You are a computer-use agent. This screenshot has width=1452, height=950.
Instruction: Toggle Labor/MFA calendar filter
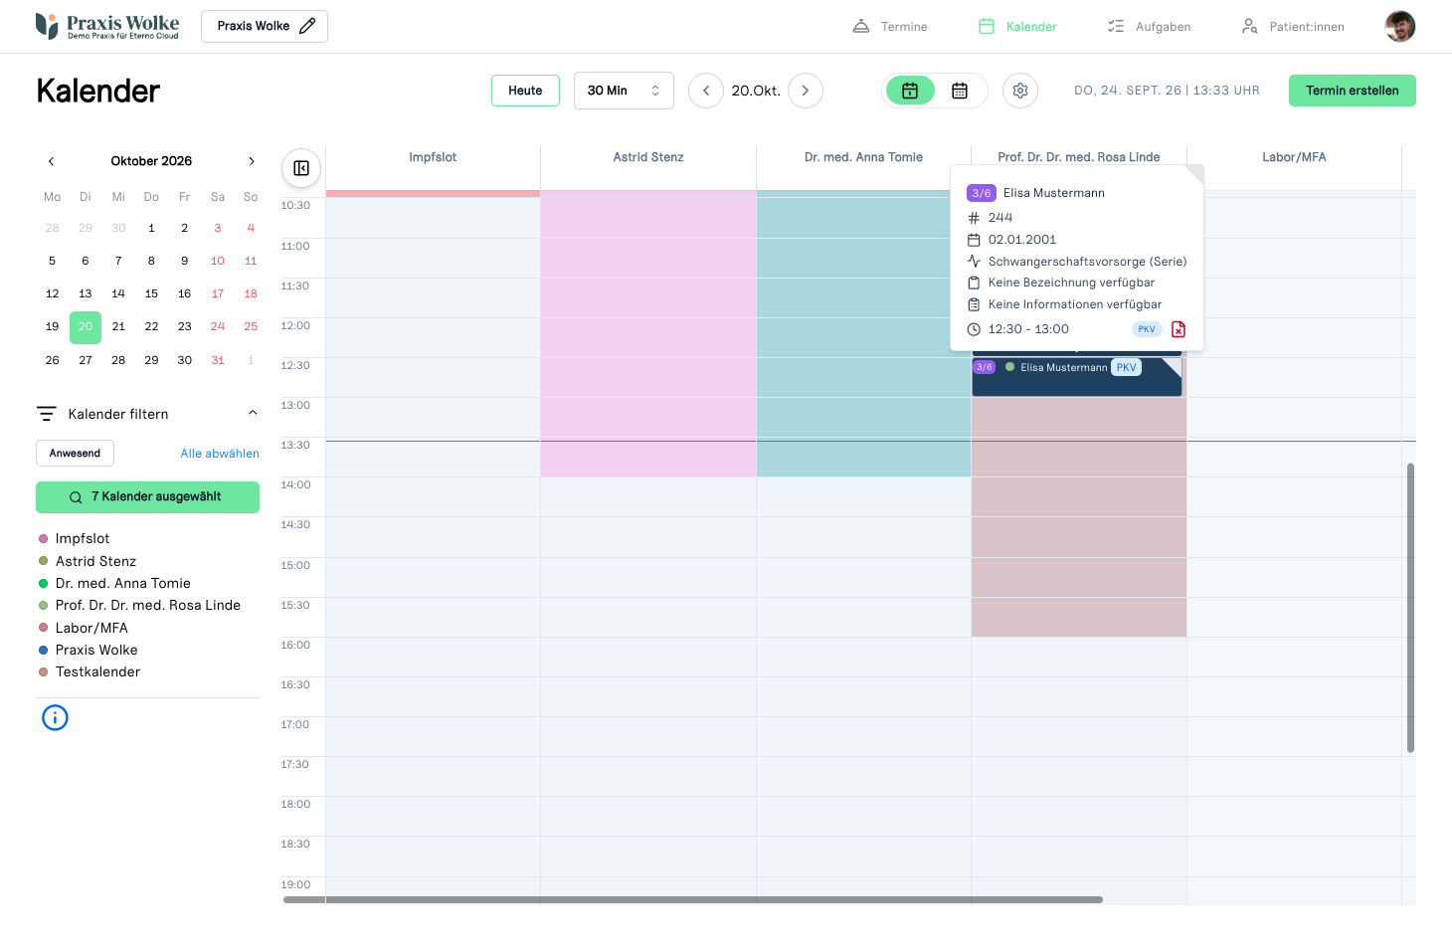[84, 628]
